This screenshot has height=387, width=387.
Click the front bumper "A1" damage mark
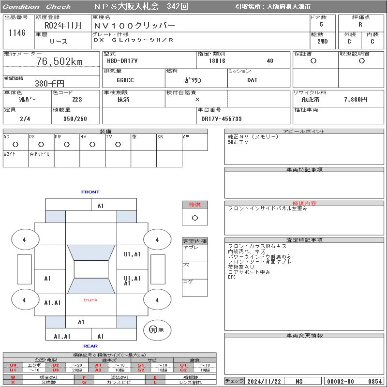click(101, 206)
